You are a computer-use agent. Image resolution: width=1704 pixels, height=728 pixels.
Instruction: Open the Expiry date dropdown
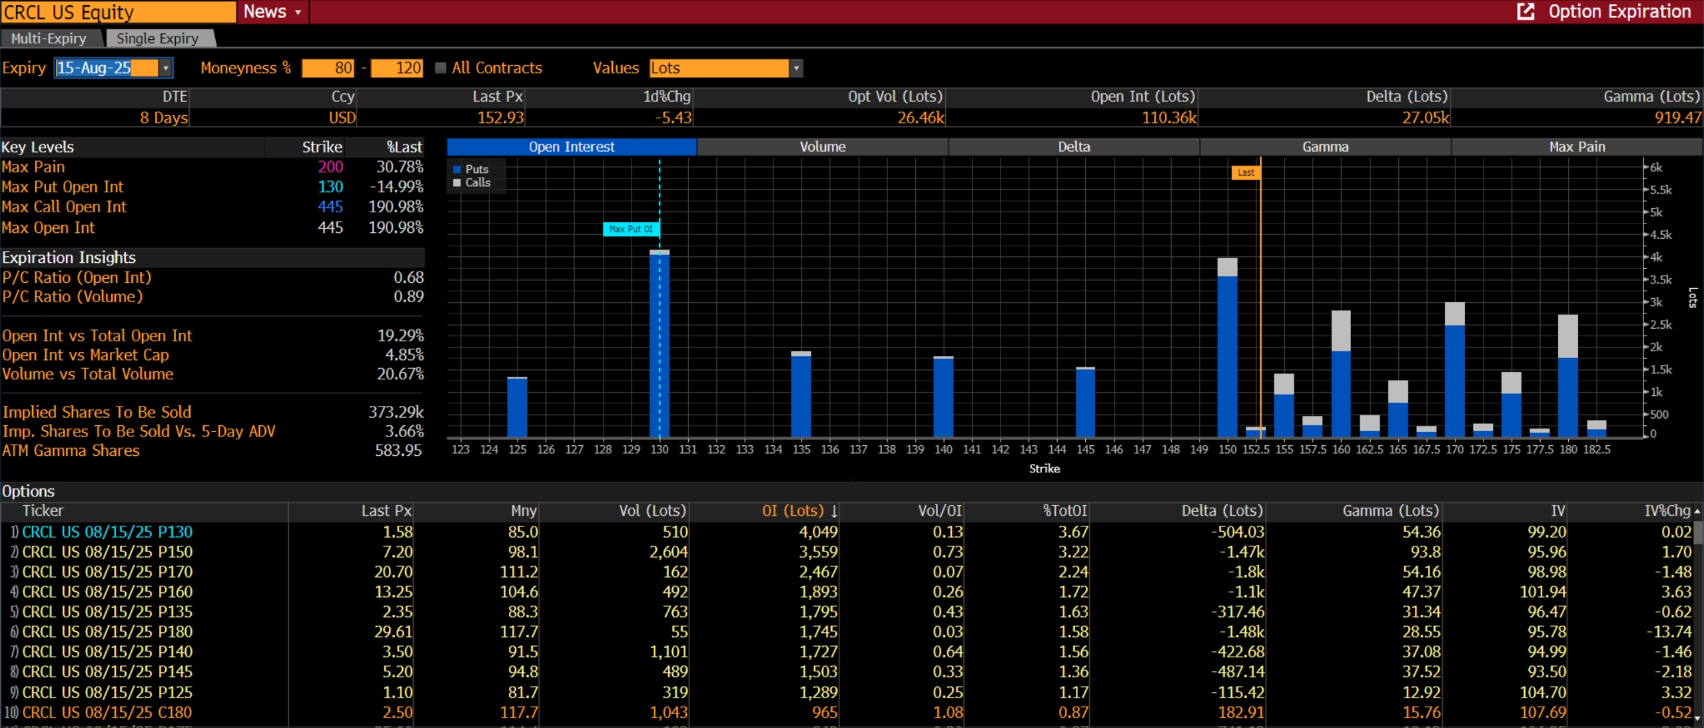pos(166,68)
